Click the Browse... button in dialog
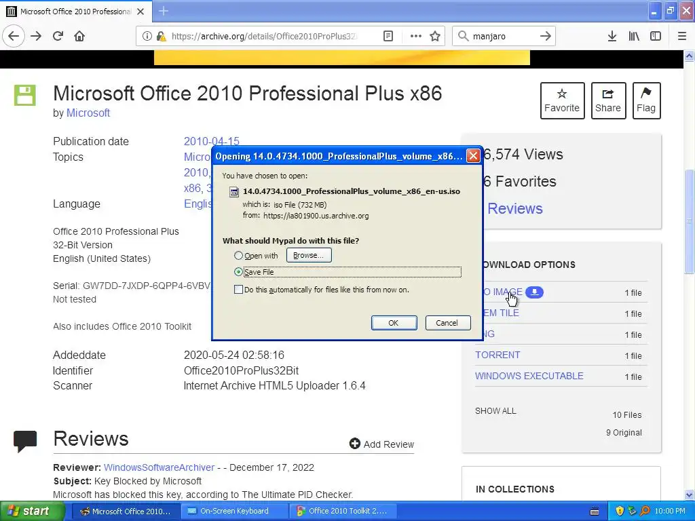 tap(309, 255)
